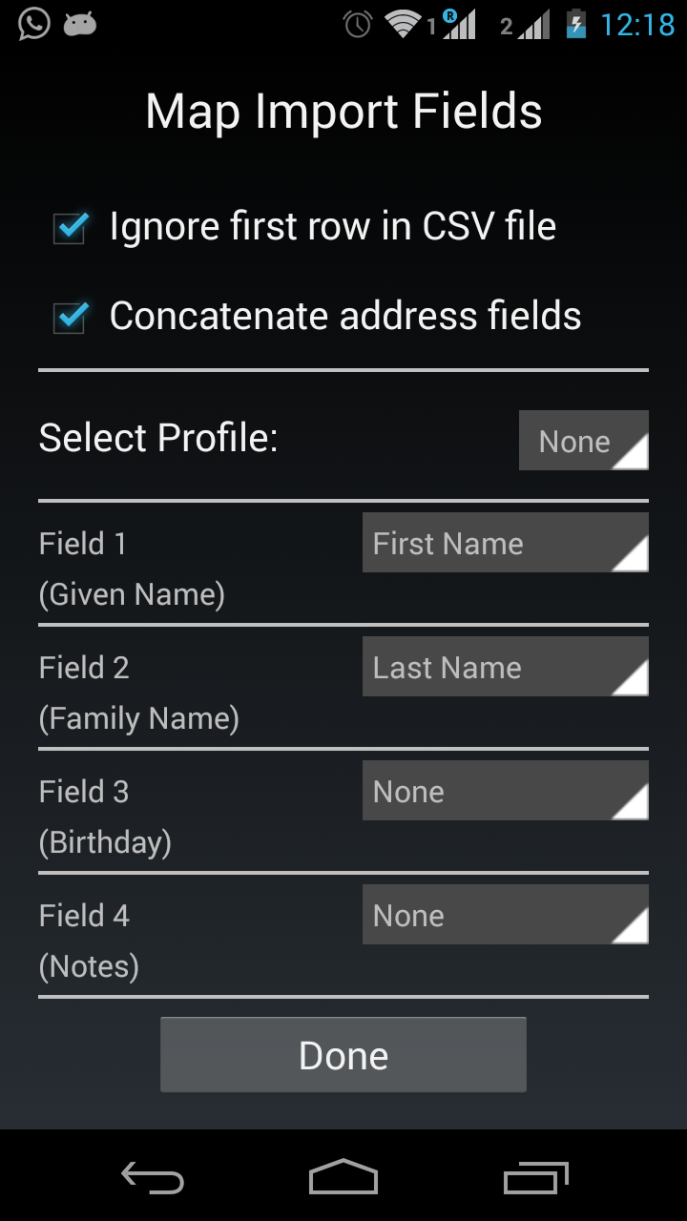This screenshot has height=1221, width=687.
Task: Open Field 2 Last Name dropdown
Action: 505,667
